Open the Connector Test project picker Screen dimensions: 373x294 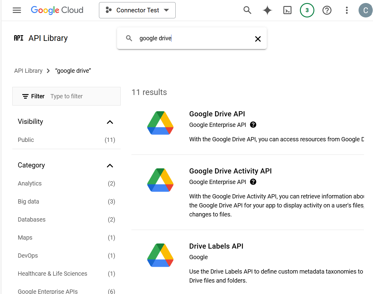pos(137,10)
